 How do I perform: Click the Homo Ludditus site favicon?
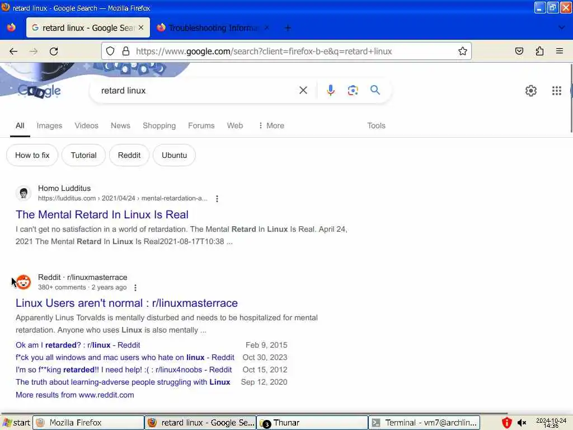(x=24, y=193)
